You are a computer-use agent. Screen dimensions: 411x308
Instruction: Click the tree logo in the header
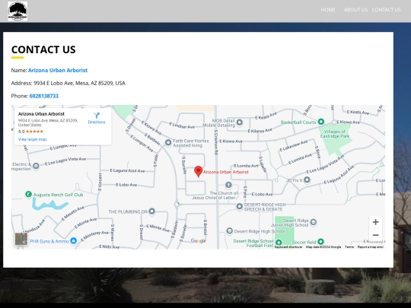click(18, 11)
